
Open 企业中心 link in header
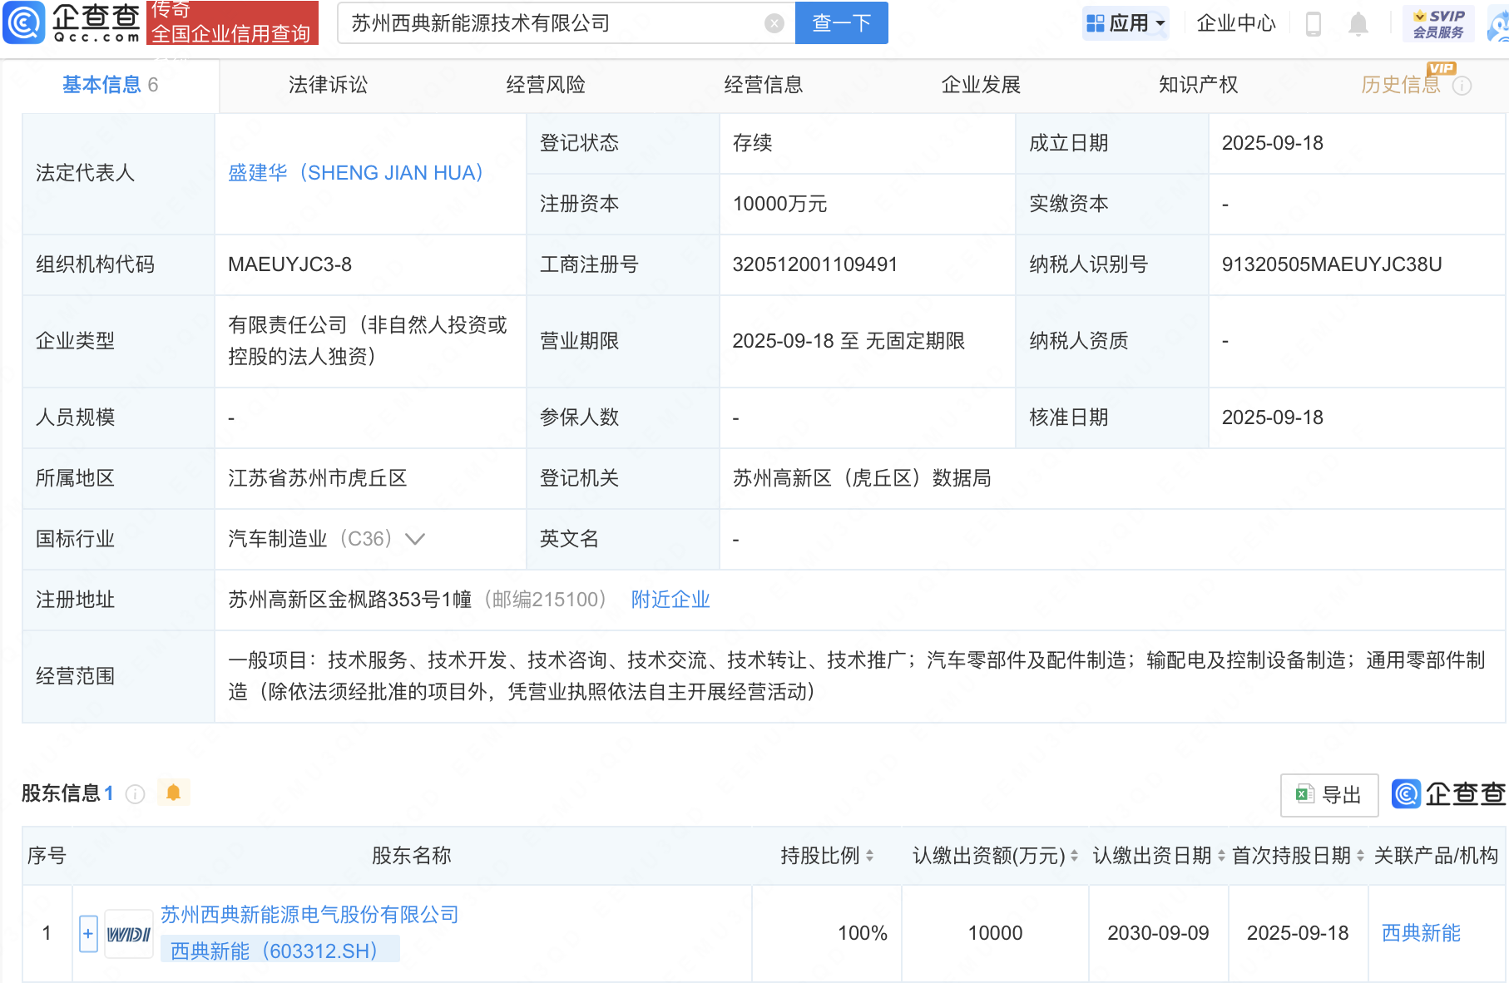1236,23
